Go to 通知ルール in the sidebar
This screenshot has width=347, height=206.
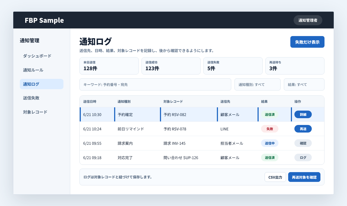(41, 70)
